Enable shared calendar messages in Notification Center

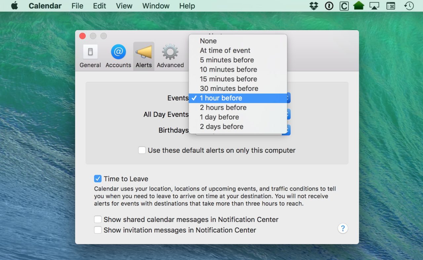click(97, 219)
